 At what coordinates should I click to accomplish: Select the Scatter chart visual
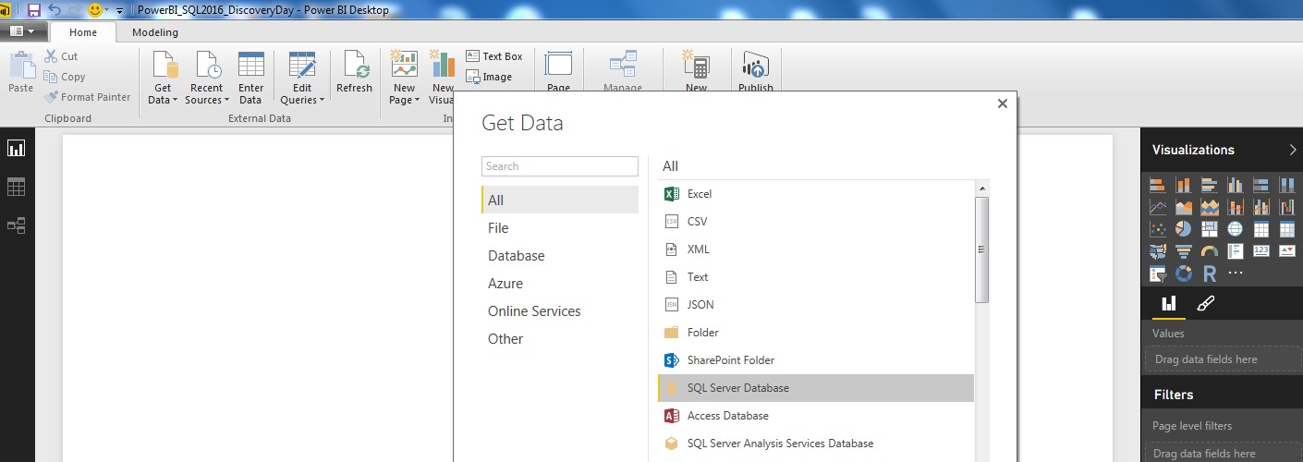(1157, 228)
